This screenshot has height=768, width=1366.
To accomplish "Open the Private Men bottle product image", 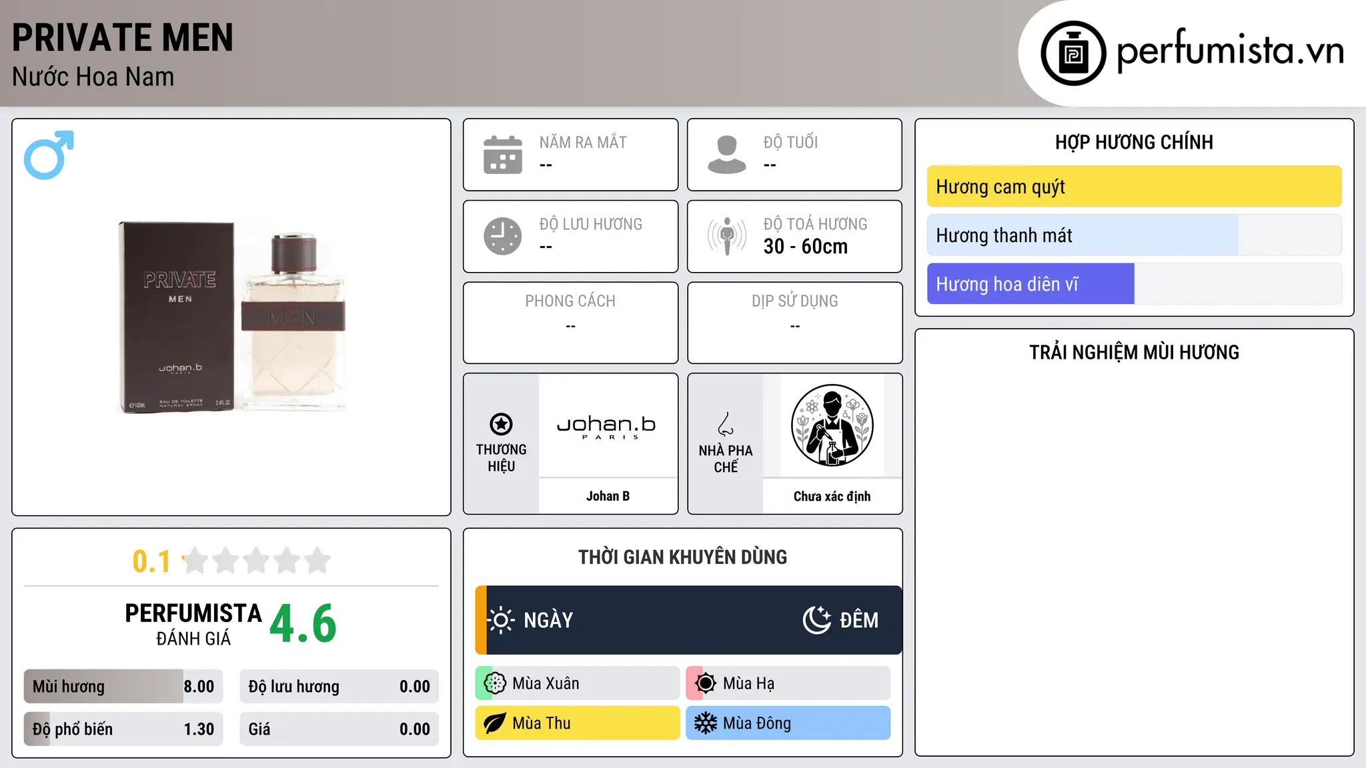I will pyautogui.click(x=231, y=316).
